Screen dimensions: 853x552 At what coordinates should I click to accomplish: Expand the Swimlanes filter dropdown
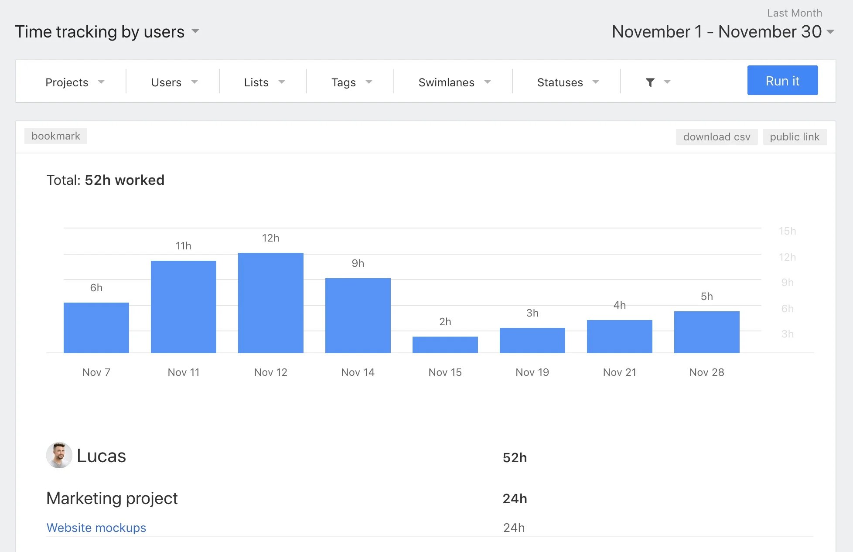[x=454, y=82]
